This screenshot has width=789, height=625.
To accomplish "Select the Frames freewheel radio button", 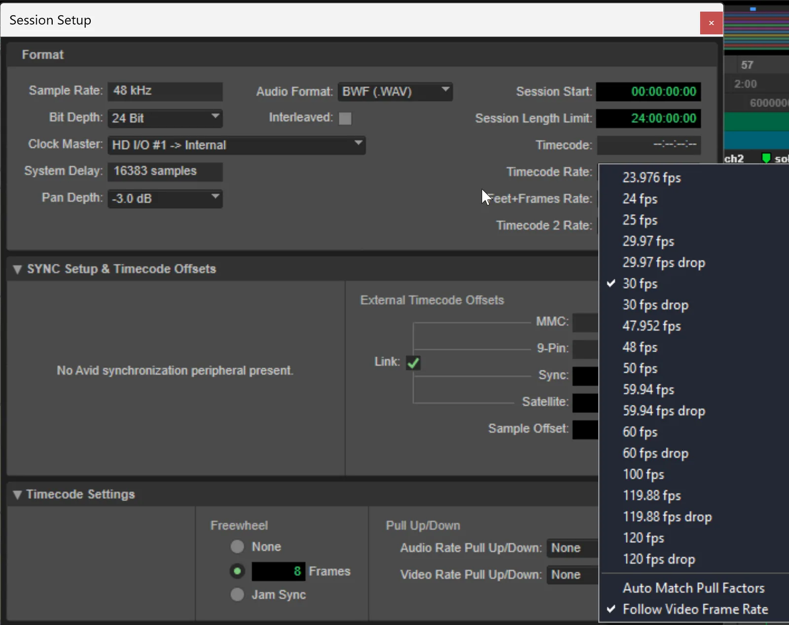I will (237, 571).
